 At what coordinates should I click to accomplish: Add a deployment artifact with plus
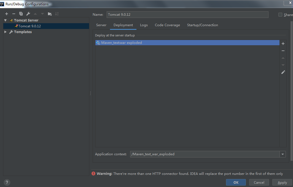point(283,44)
